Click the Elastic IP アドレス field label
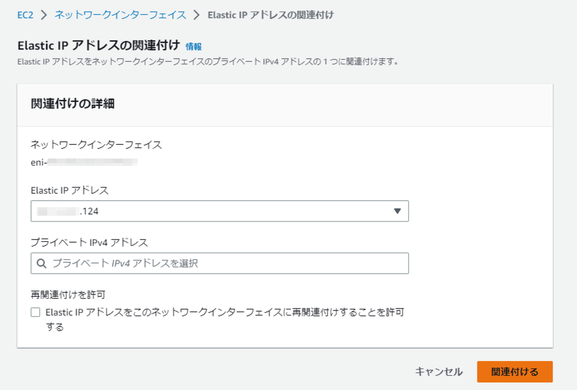Screen dimensions: 577x390 tap(70, 190)
